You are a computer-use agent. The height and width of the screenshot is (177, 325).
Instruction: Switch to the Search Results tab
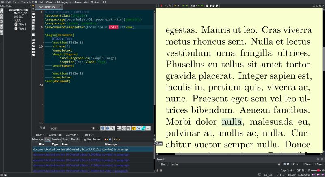(71, 140)
